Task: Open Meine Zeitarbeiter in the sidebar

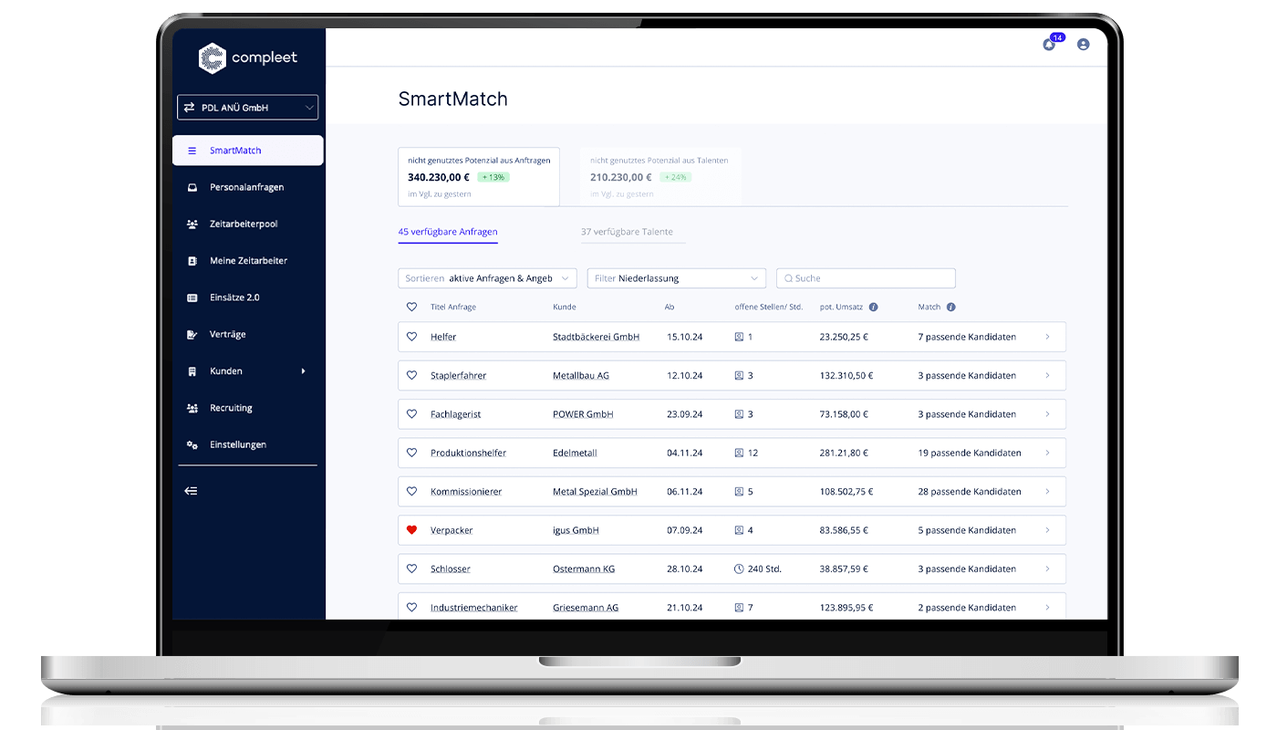Action: pos(247,261)
